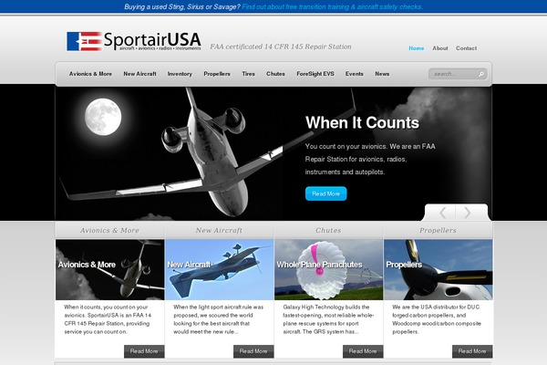Click into the search input field
Image resolution: width=547 pixels, height=365 pixels.
point(454,74)
